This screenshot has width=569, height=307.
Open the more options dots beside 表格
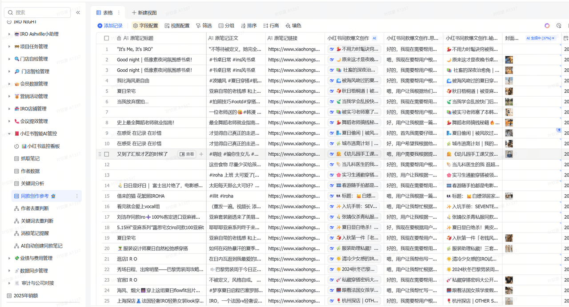point(119,12)
